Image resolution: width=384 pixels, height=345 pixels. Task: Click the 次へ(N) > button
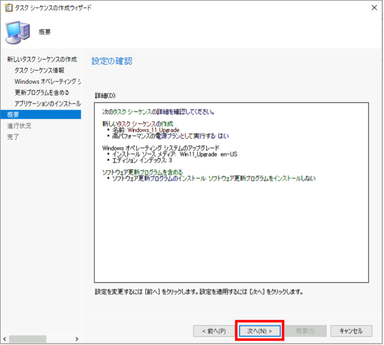pyautogui.click(x=260, y=331)
